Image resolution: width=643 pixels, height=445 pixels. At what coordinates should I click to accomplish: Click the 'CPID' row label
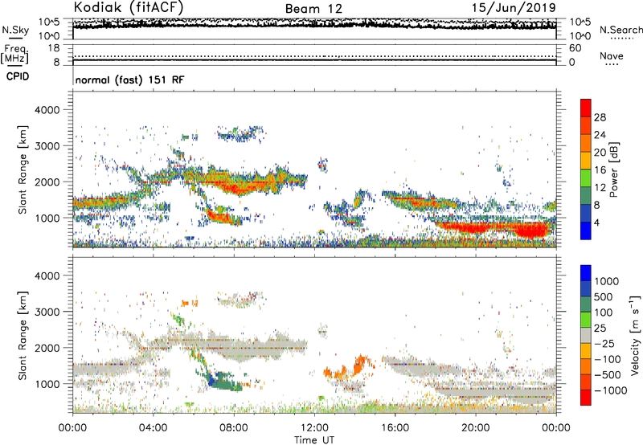coord(18,76)
